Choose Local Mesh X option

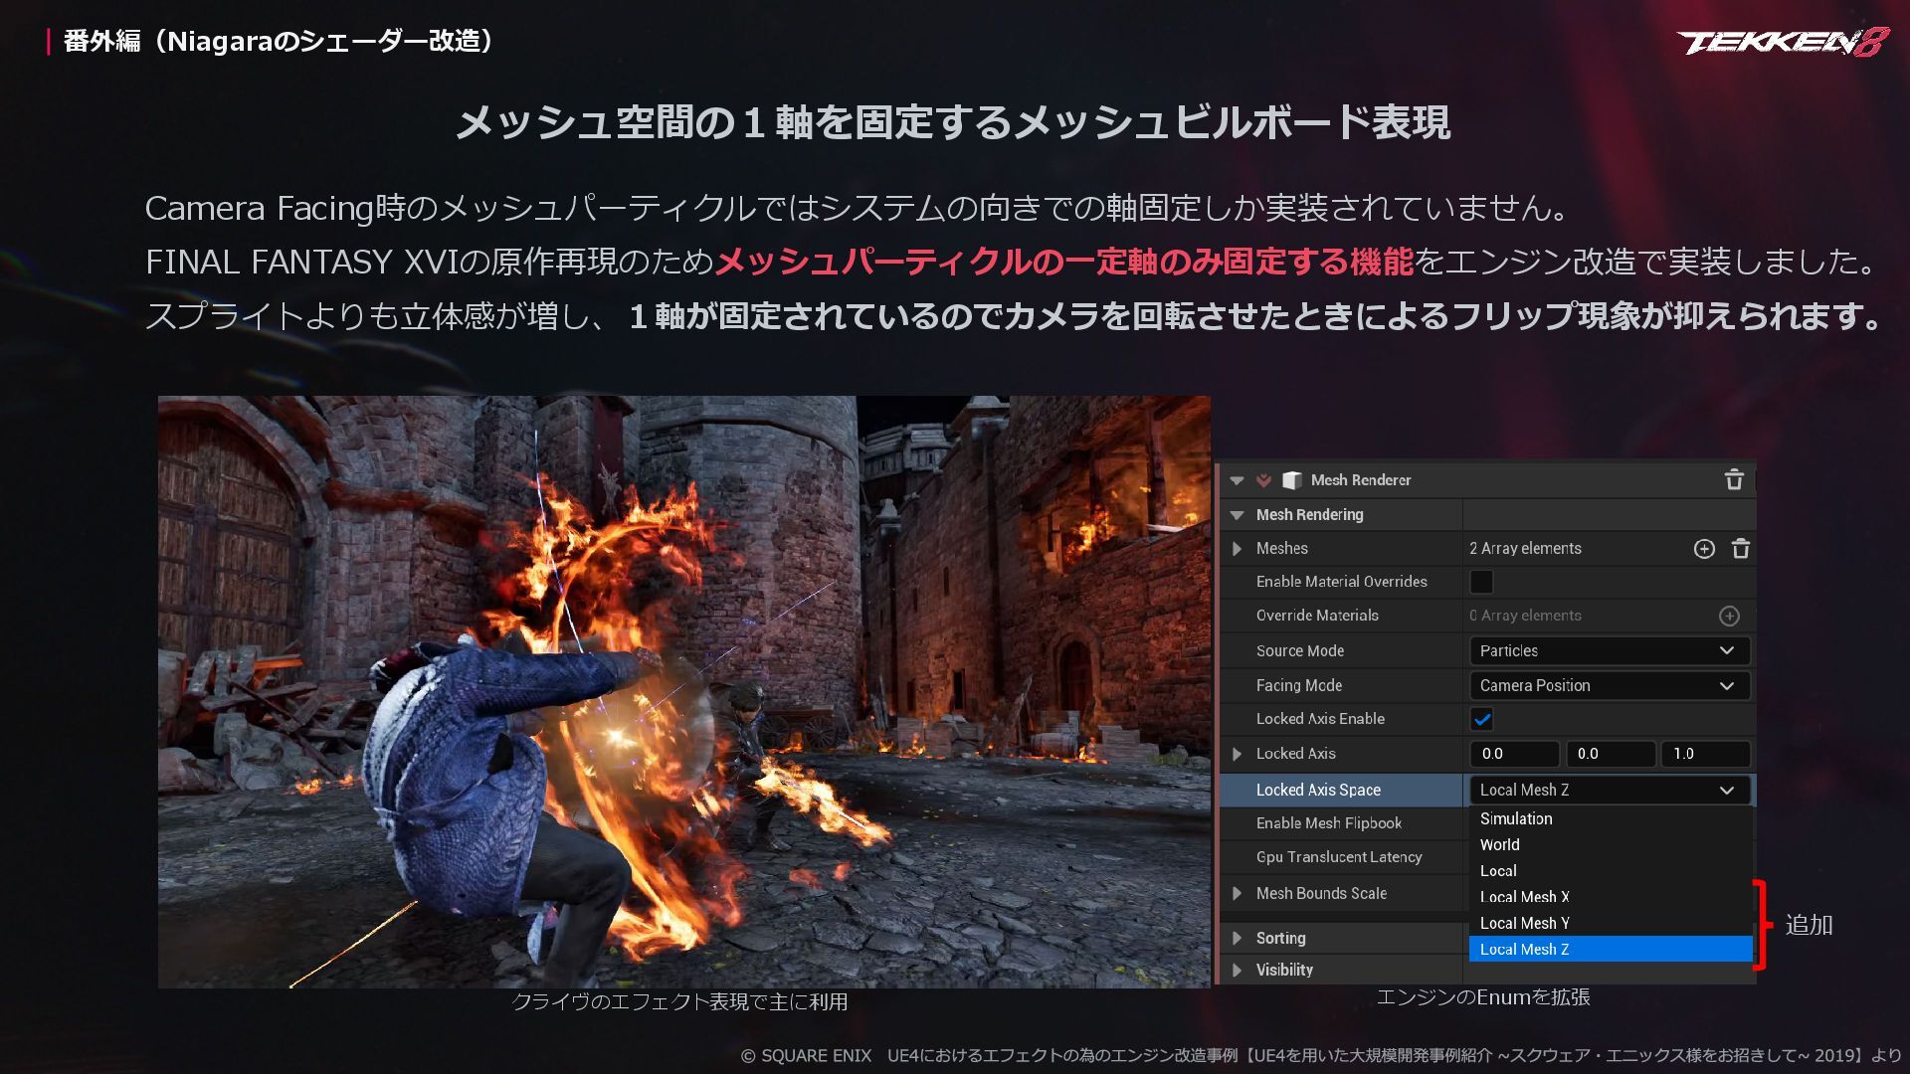(1524, 897)
